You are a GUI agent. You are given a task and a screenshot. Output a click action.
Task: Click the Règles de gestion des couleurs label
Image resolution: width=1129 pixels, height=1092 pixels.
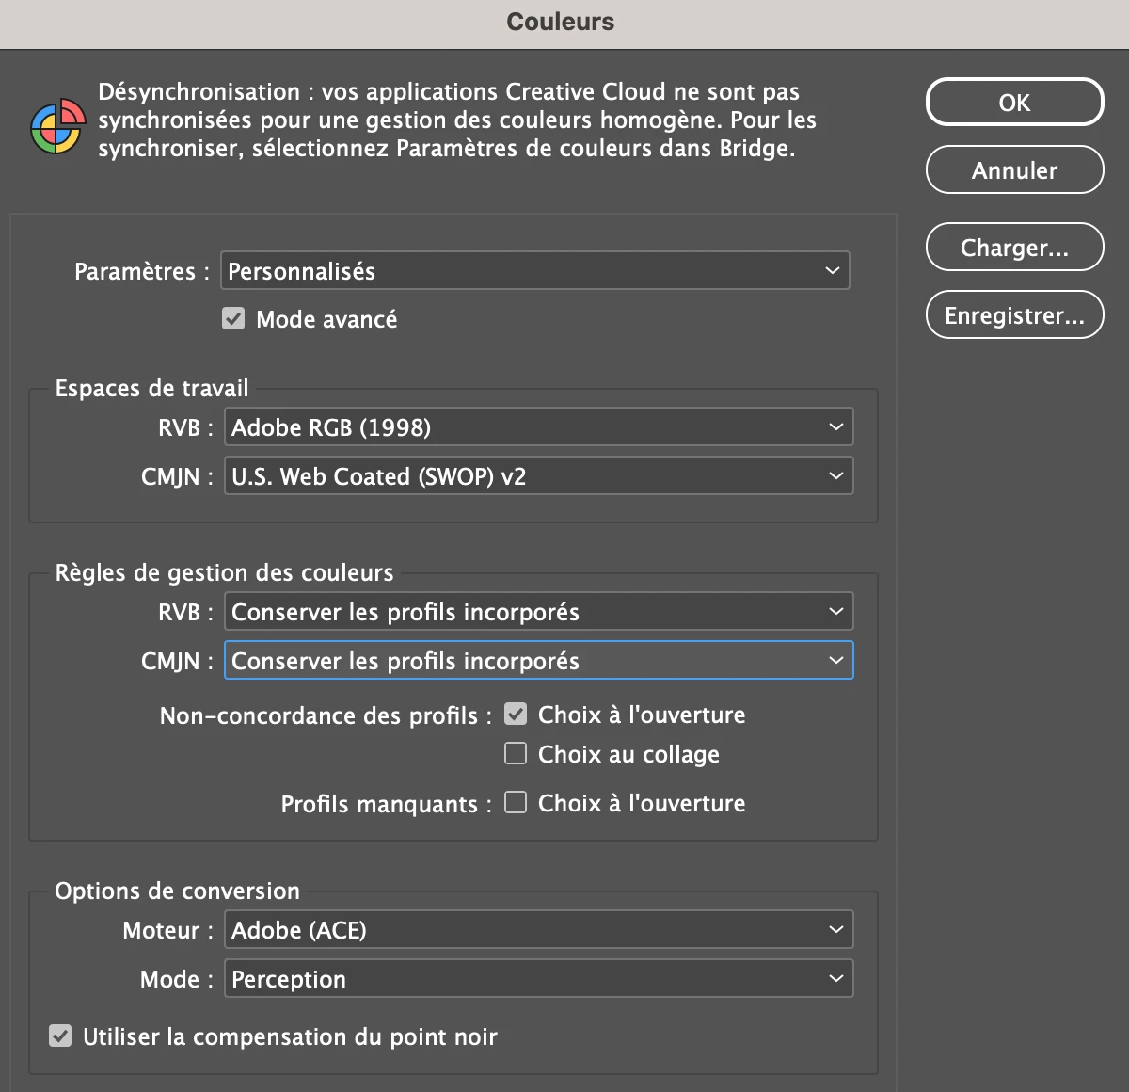(x=224, y=572)
